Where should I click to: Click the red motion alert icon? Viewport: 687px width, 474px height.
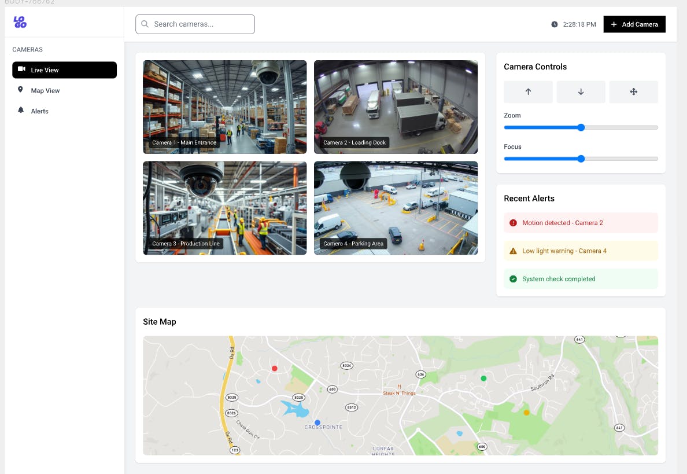[513, 223]
